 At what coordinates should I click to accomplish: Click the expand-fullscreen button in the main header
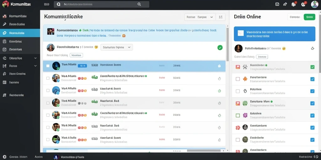tap(220, 17)
